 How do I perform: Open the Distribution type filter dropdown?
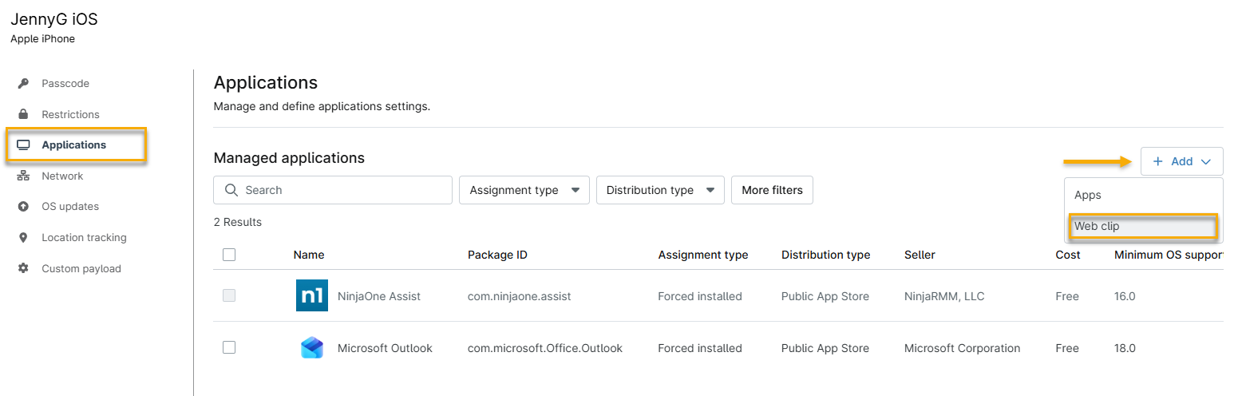pos(659,190)
